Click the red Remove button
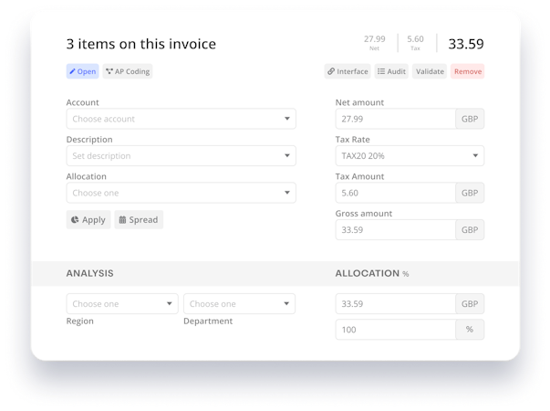550x411 pixels. point(468,71)
